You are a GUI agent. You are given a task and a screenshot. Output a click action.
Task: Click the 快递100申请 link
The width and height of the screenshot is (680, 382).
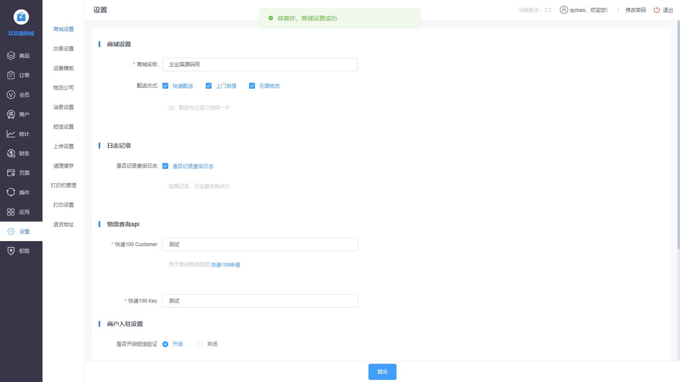coord(225,265)
